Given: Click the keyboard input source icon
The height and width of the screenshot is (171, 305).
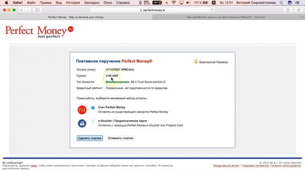Looking at the screenshot, I should point(213,3).
